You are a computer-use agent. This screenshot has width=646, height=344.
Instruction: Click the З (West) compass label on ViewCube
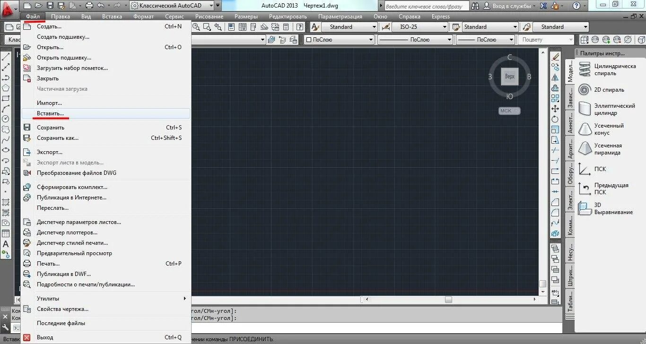click(490, 77)
